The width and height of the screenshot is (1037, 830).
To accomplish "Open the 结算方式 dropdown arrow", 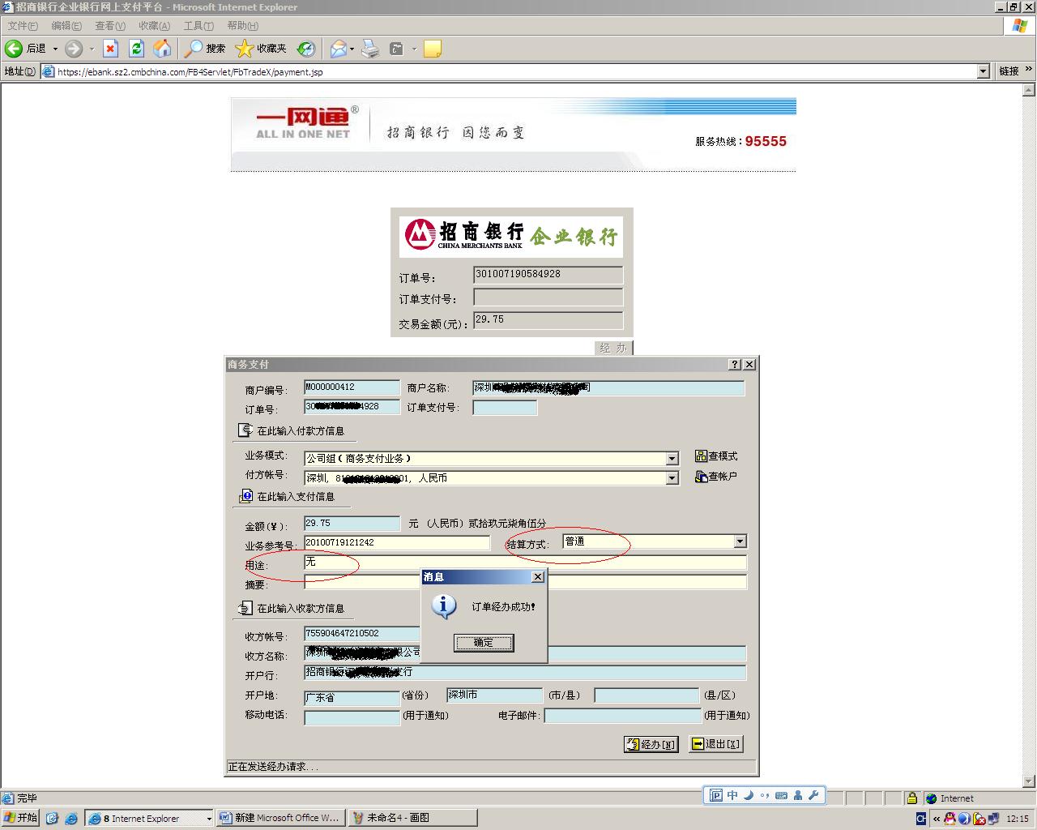I will coord(740,541).
